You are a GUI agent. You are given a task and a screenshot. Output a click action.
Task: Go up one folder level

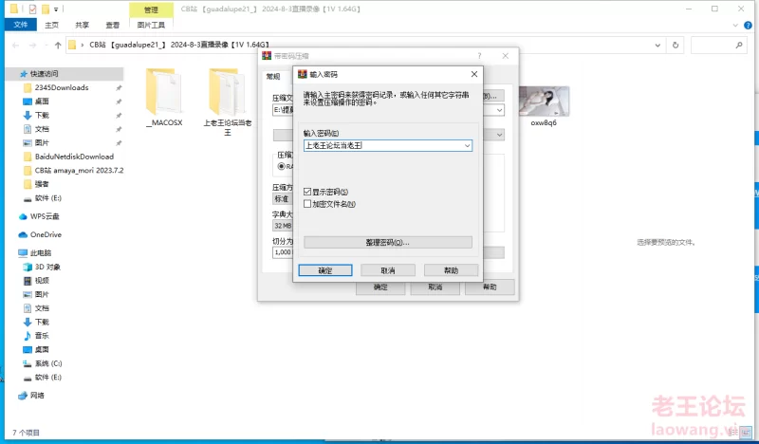[58, 45]
